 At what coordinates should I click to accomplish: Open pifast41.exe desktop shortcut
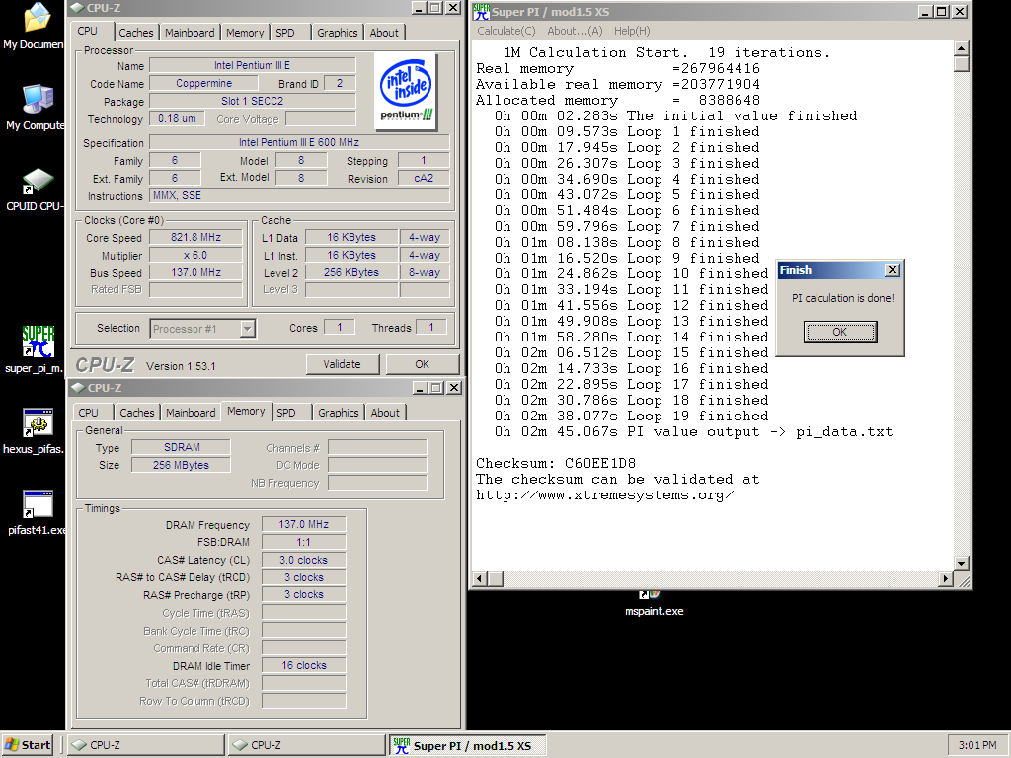coord(37,512)
